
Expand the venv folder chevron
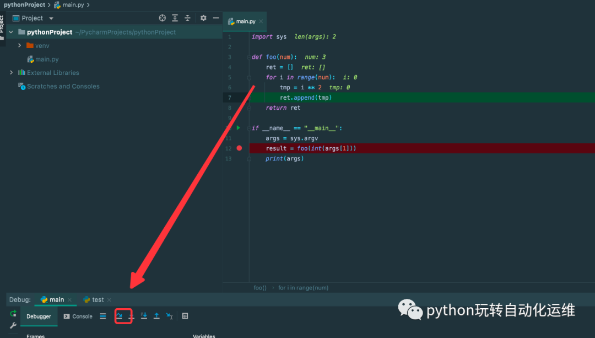pyautogui.click(x=19, y=45)
